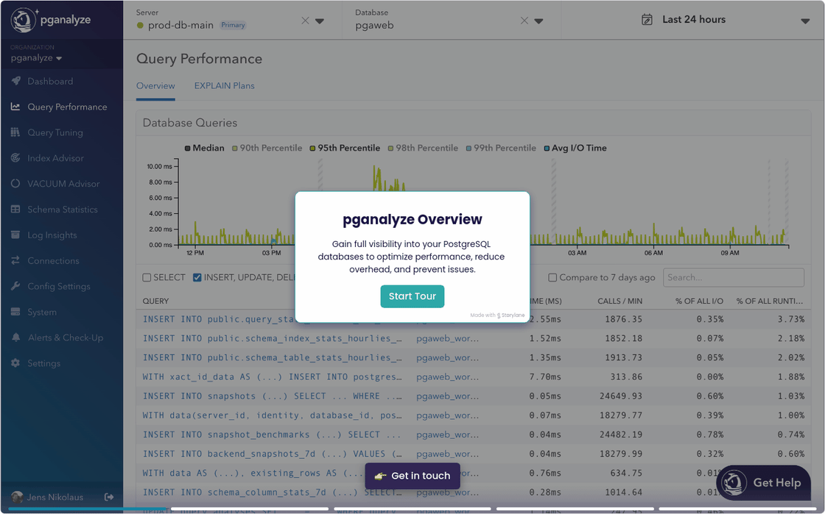This screenshot has width=825, height=514.
Task: Enable the SELECT query filter checkbox
Action: tap(147, 278)
